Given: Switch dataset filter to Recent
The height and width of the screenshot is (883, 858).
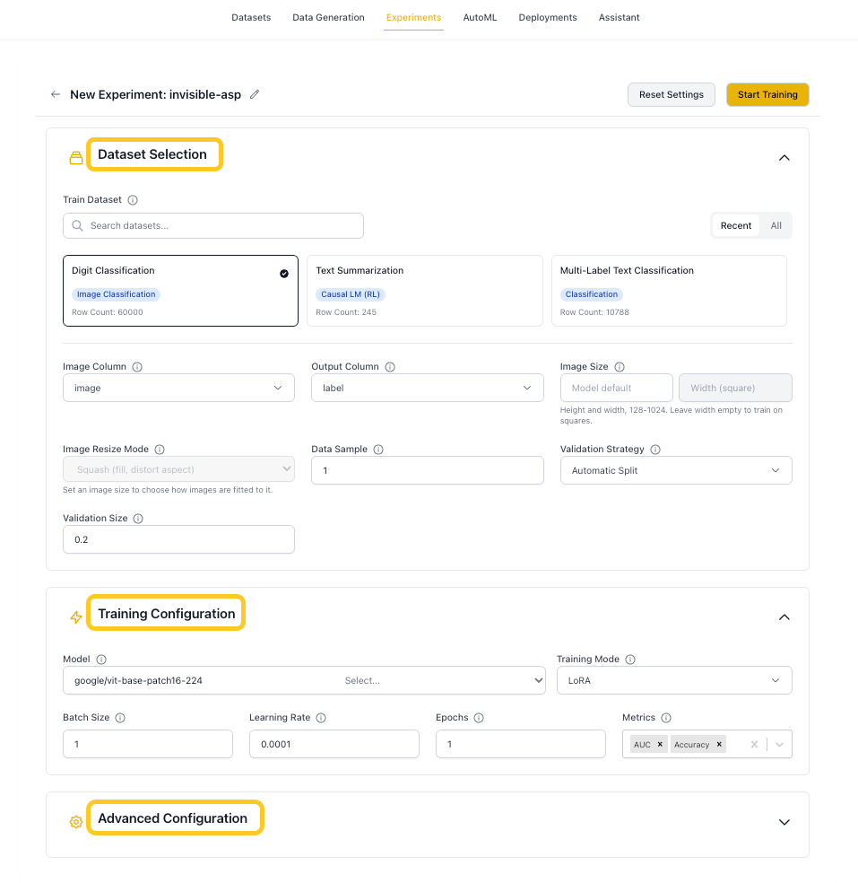Looking at the screenshot, I should click(736, 226).
